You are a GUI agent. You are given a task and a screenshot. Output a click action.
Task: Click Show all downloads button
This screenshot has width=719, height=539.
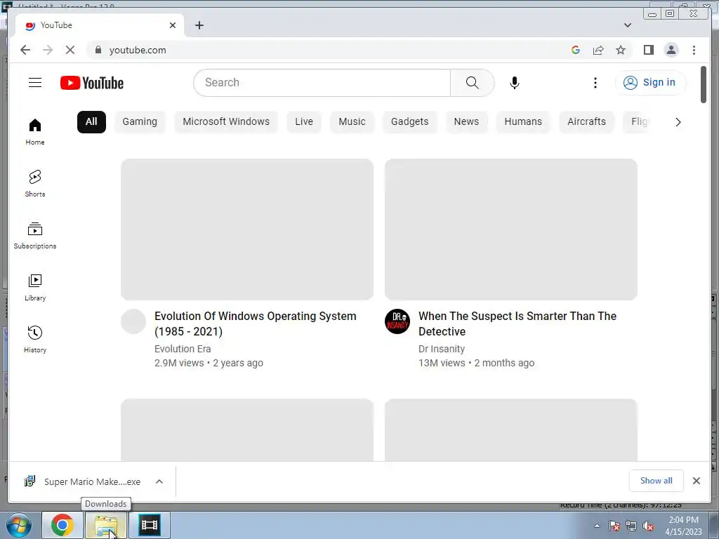[x=657, y=481]
